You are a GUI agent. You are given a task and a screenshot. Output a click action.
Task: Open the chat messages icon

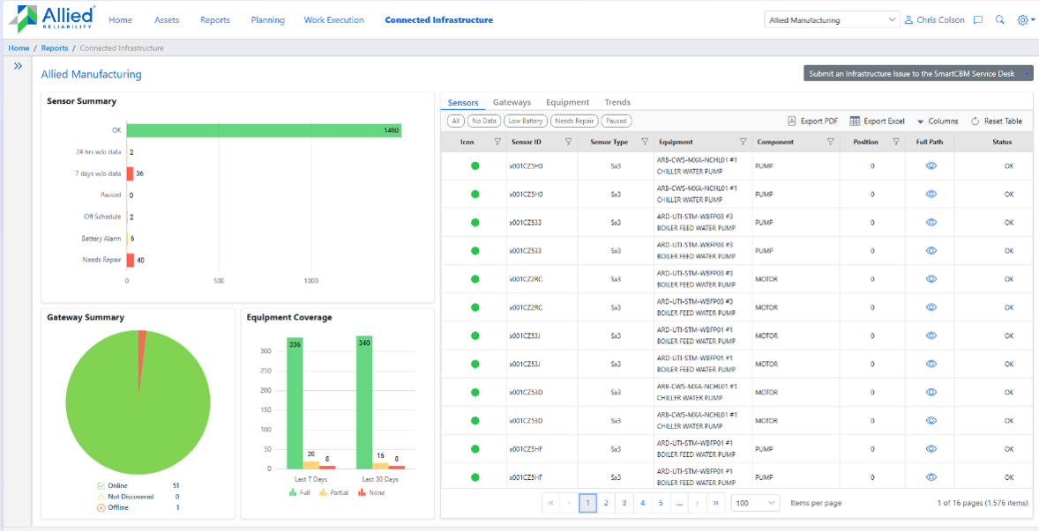[x=977, y=20]
